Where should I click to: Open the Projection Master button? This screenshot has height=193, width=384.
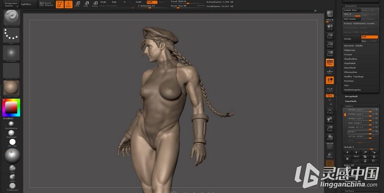tap(11, 4)
